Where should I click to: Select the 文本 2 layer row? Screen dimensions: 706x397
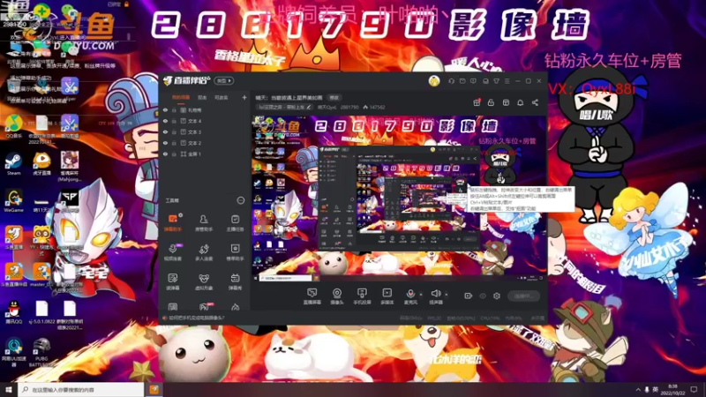[x=205, y=143]
